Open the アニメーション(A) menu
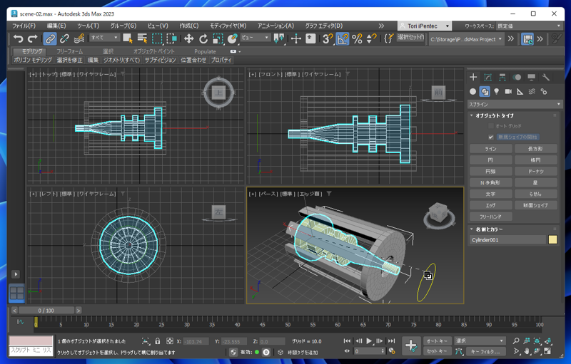This screenshot has width=571, height=364. point(276,26)
